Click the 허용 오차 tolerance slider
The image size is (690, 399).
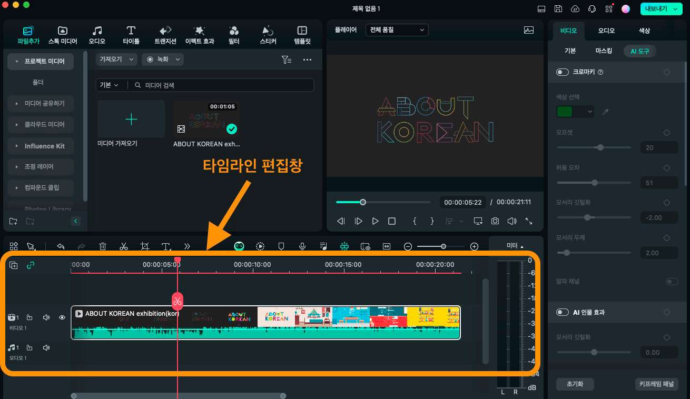[x=594, y=183]
